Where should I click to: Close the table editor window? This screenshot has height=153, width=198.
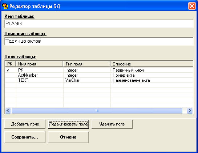pyautogui.click(x=192, y=6)
